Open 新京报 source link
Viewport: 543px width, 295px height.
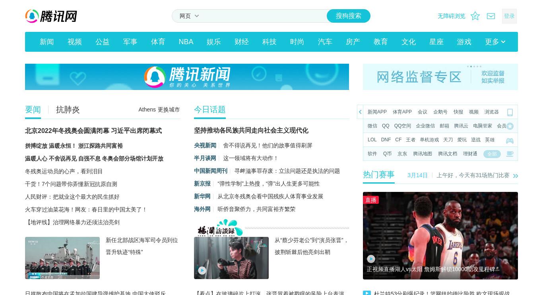click(x=202, y=184)
